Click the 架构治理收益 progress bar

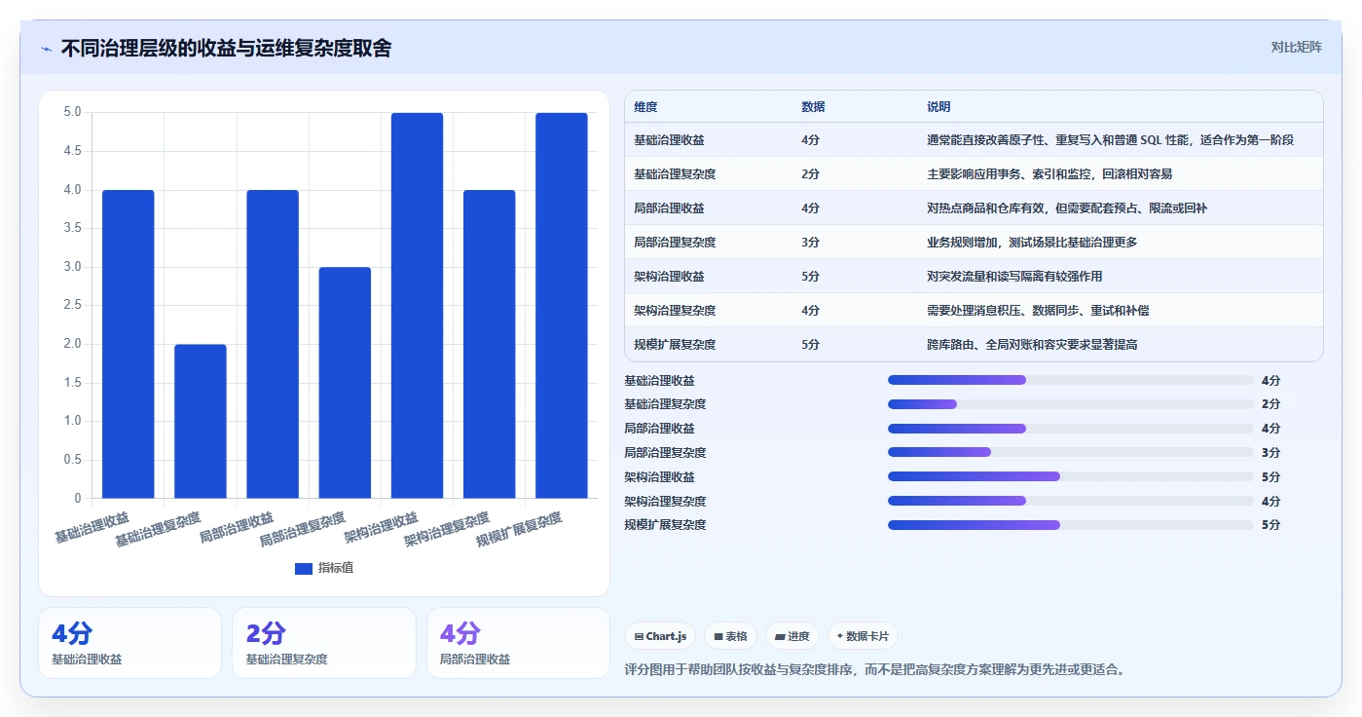[1071, 476]
